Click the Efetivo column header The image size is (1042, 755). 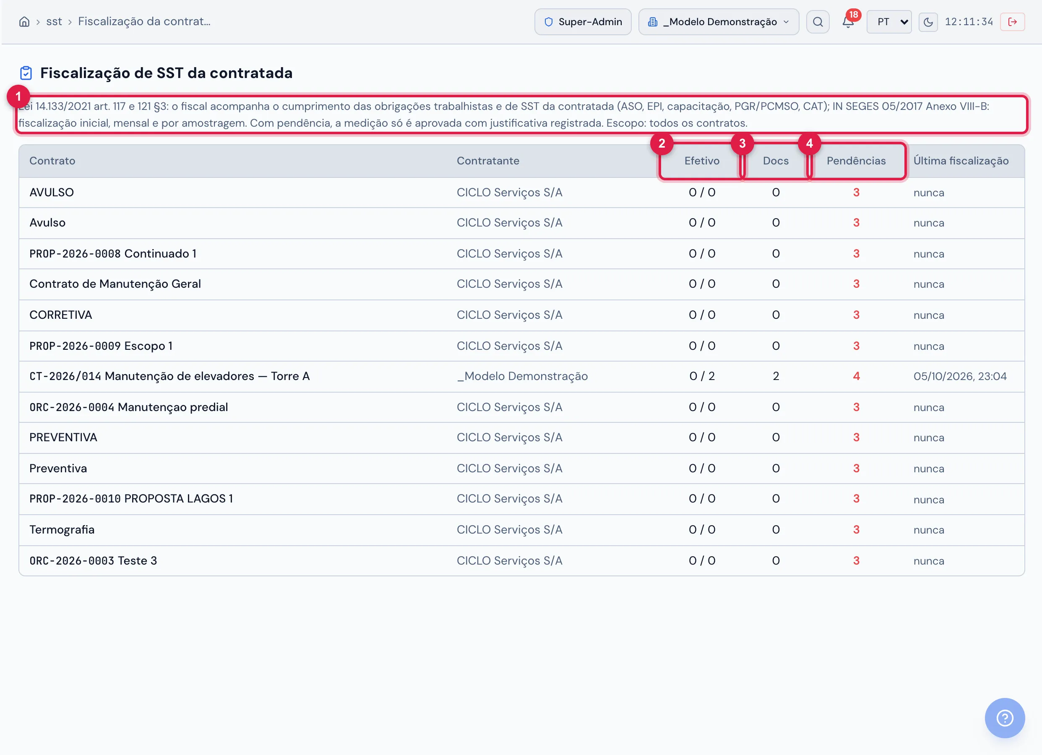click(701, 161)
